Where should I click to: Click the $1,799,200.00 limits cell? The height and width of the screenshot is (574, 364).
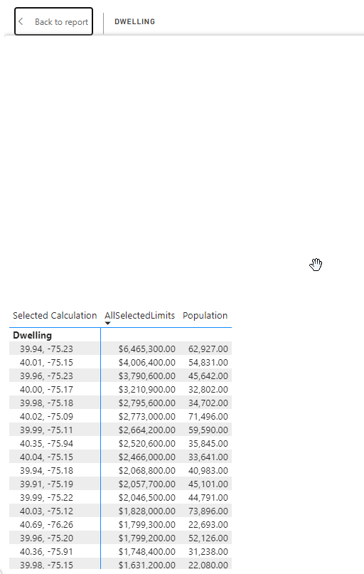pos(146,538)
